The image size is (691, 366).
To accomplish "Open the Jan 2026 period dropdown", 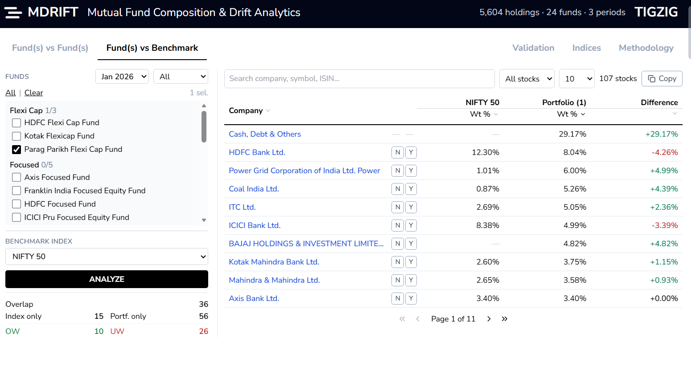I will (122, 77).
